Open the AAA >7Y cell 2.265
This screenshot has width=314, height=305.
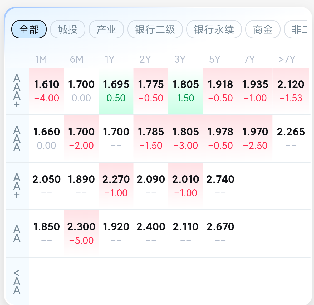pos(291,138)
